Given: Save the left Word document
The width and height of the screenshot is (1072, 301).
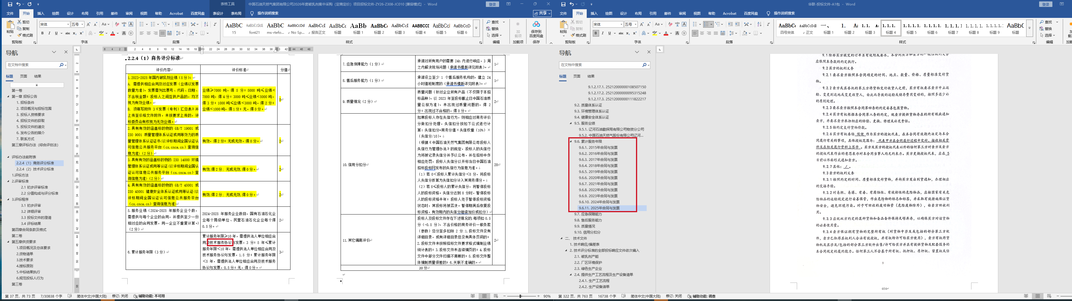Looking at the screenshot, I should point(10,4).
